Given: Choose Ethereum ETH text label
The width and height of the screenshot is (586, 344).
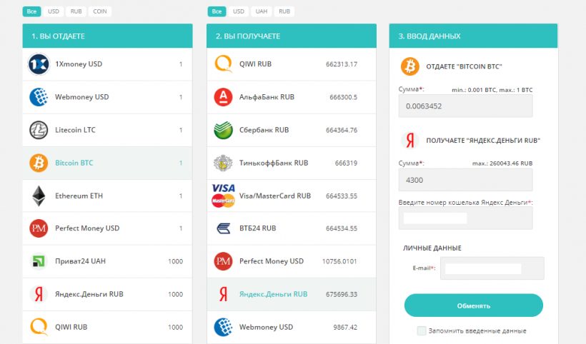Looking at the screenshot, I should click(79, 196).
